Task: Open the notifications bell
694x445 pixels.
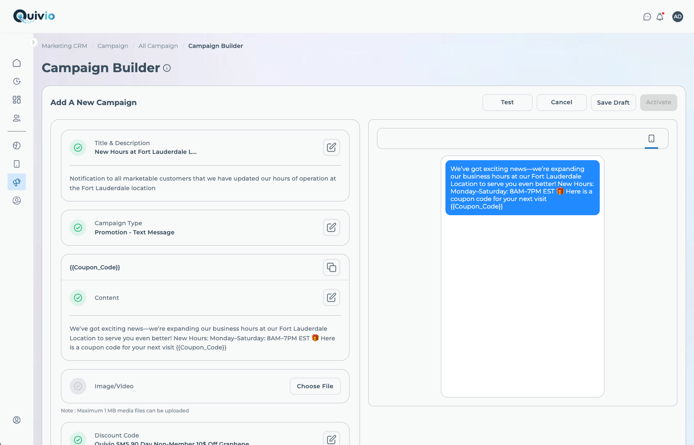Action: pos(660,17)
